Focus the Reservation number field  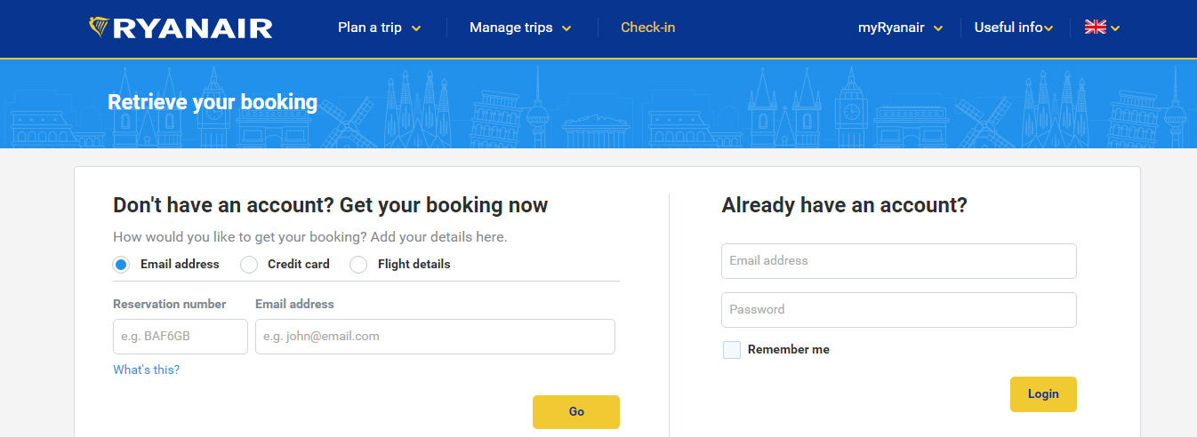point(181,337)
